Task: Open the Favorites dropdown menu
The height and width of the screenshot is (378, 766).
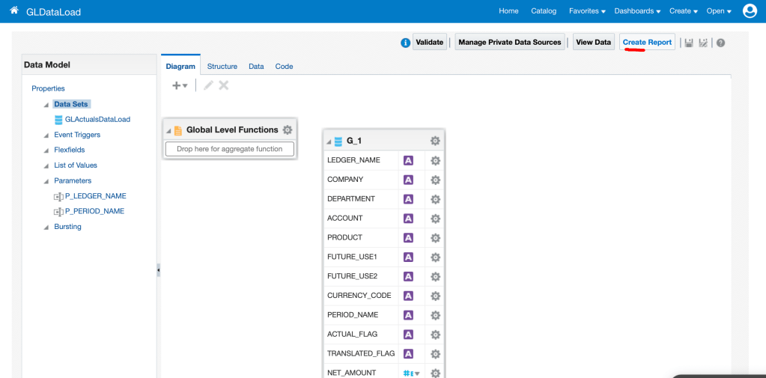Action: (x=587, y=11)
